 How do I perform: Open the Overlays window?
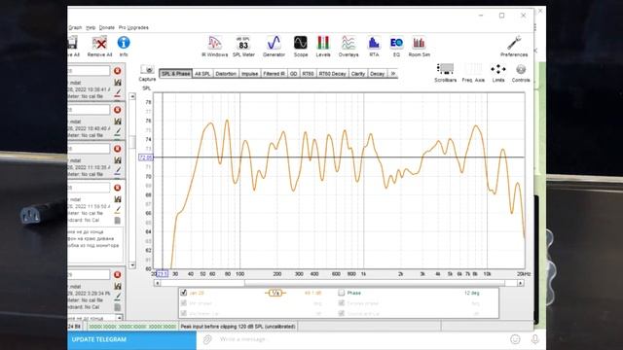click(348, 46)
